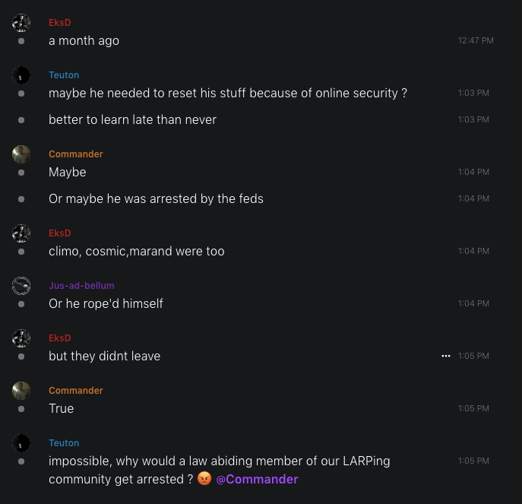Open the more options ellipsis on "but they didnt leave"
The height and width of the screenshot is (504, 522).
[x=446, y=356]
